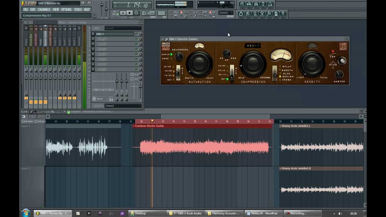Select the AMPLE headroom LED

pyautogui.click(x=171, y=55)
